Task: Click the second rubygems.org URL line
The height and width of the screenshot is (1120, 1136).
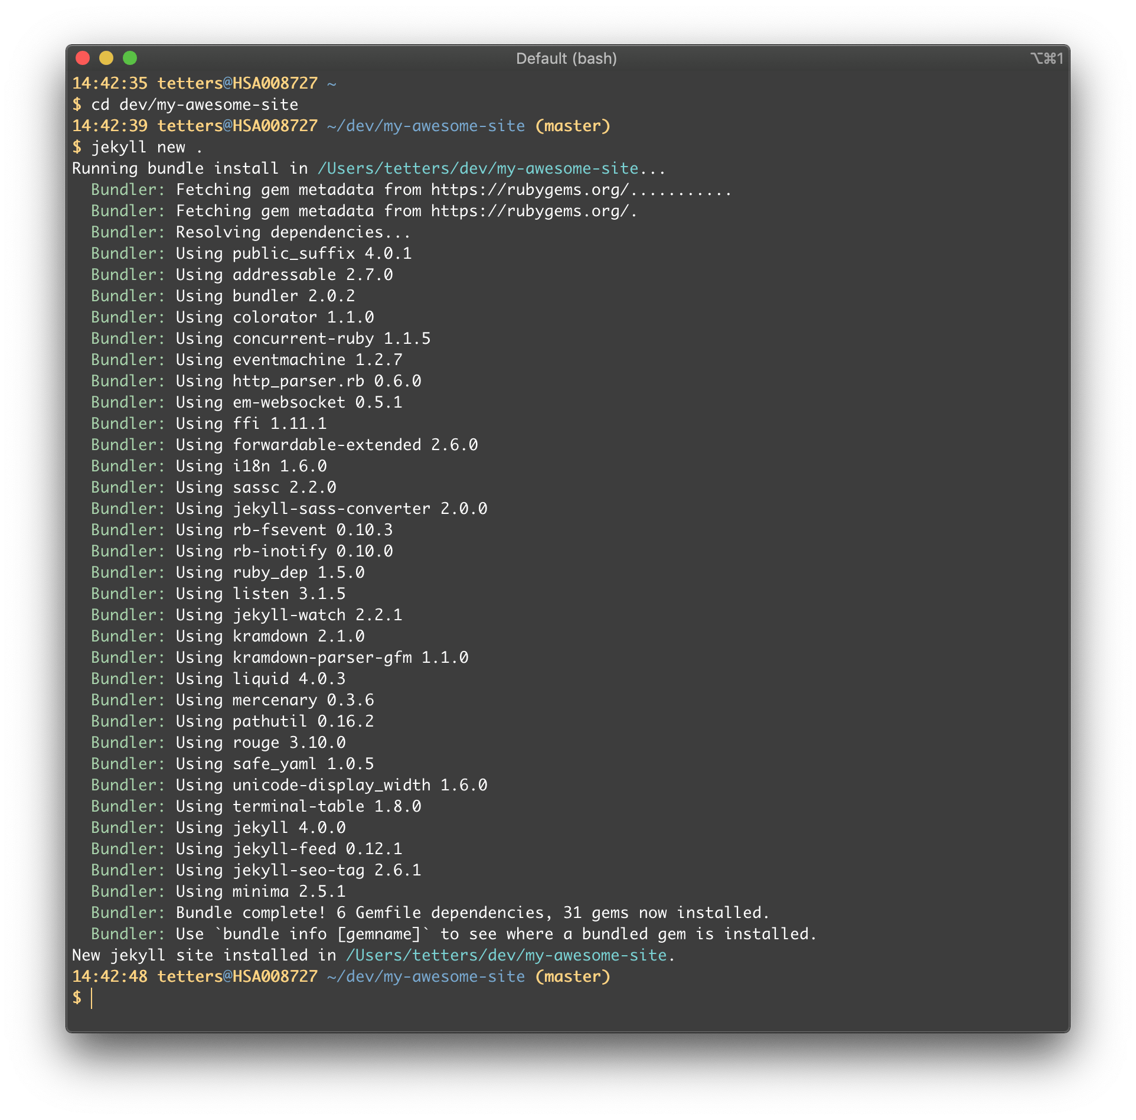Action: [x=534, y=211]
